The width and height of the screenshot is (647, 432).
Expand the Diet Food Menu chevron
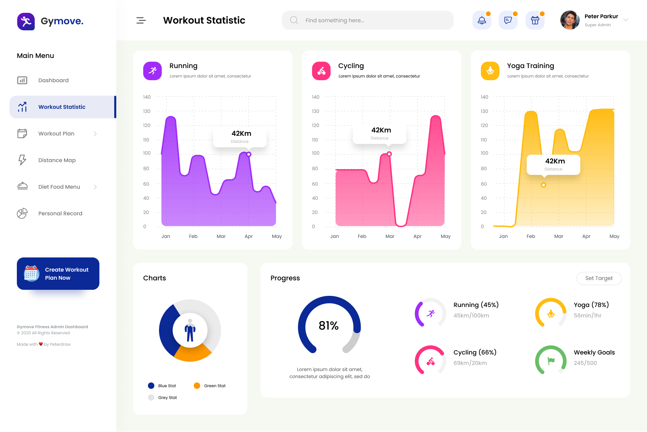95,187
